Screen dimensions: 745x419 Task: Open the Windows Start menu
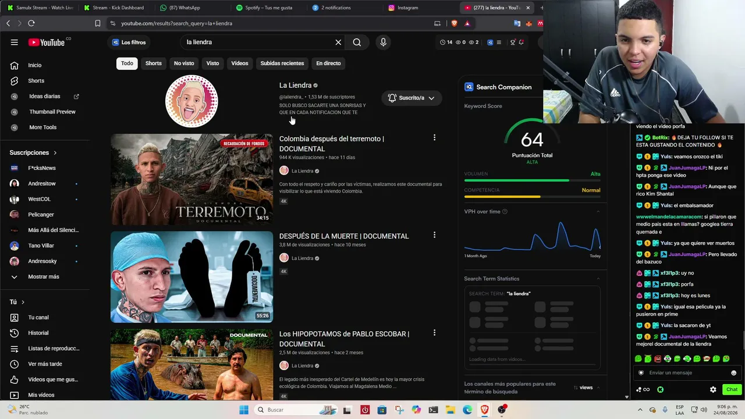244,410
